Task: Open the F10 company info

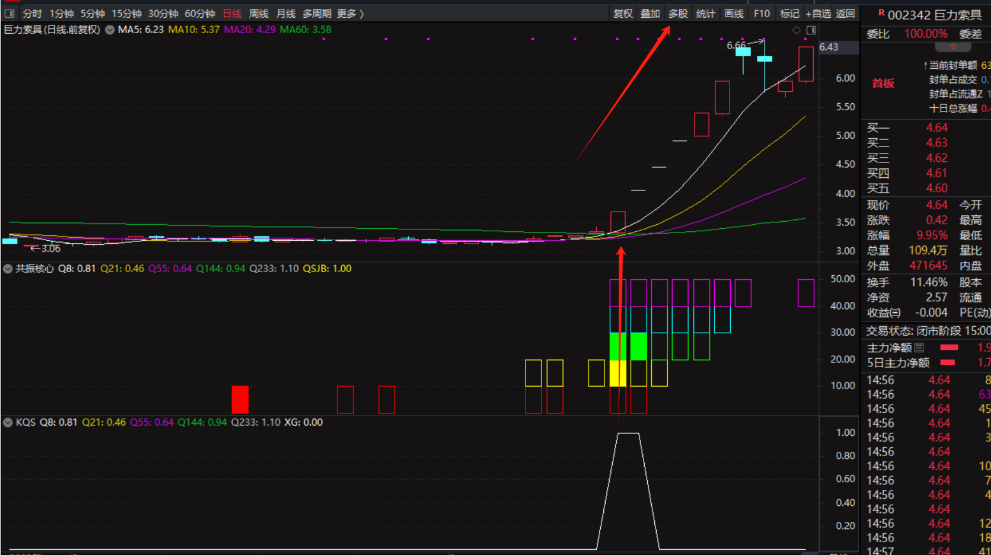Action: 761,13
